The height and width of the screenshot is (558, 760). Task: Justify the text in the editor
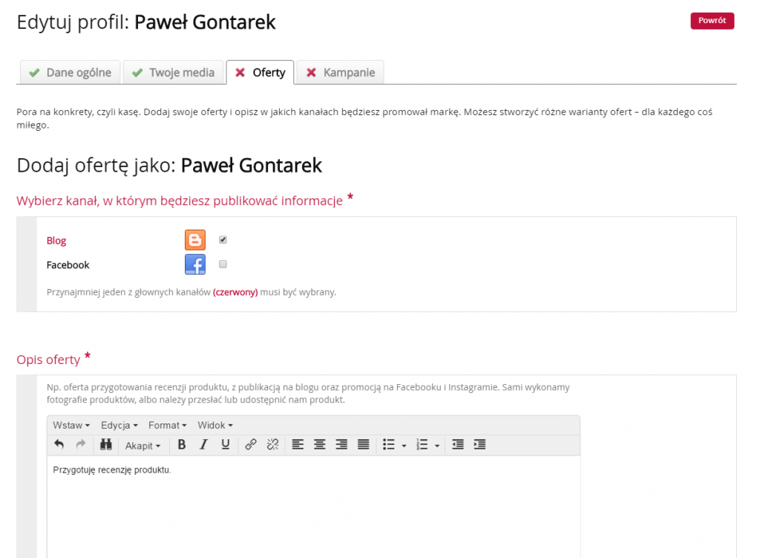363,444
